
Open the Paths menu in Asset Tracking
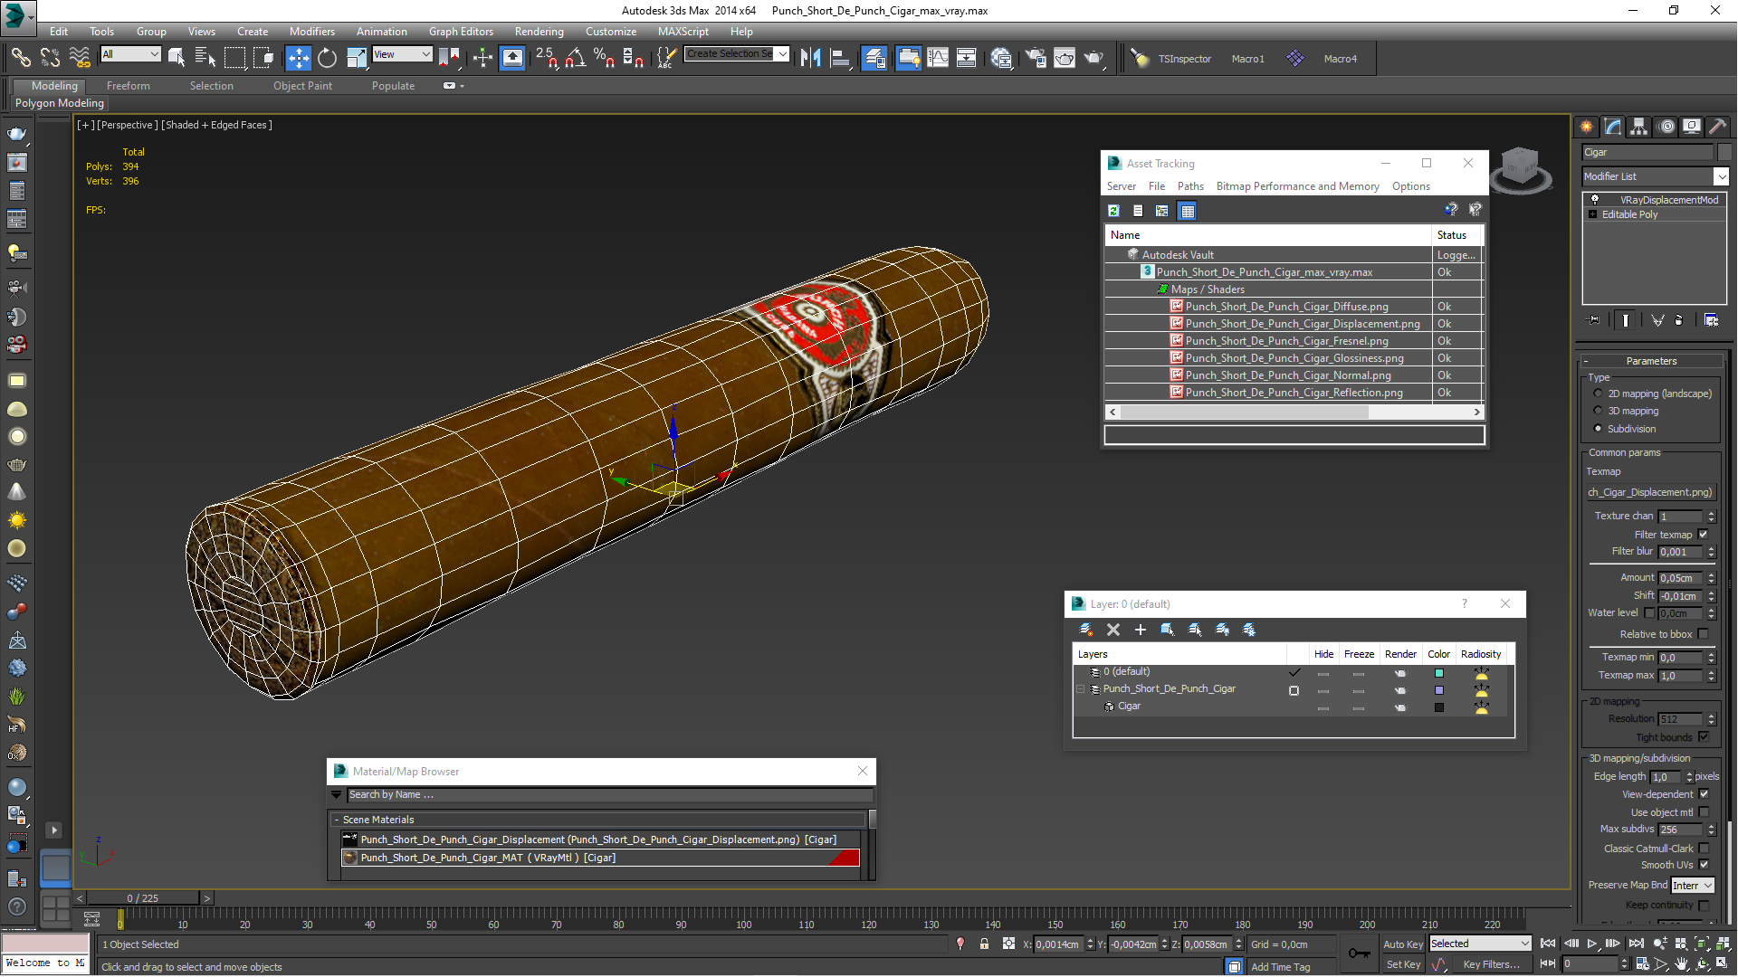(x=1190, y=186)
